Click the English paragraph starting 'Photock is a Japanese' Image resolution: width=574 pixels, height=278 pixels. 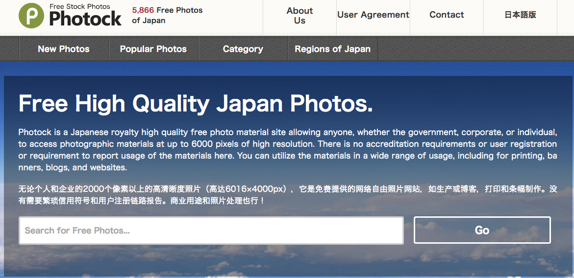click(288, 150)
